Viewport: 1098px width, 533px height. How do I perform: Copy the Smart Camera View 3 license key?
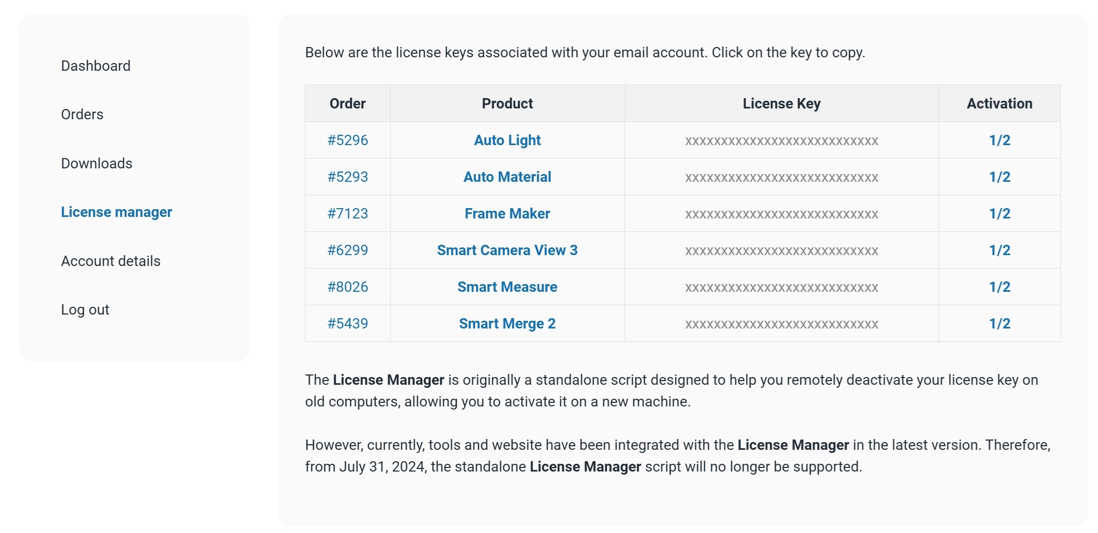tap(781, 251)
